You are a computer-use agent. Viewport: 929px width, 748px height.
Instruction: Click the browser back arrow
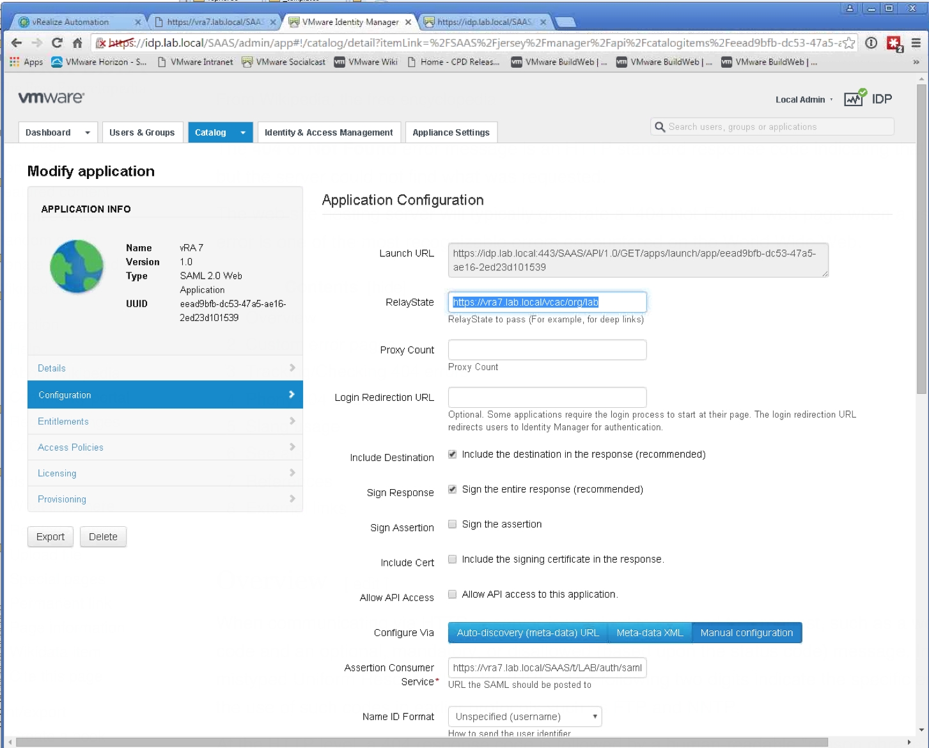pyautogui.click(x=17, y=43)
